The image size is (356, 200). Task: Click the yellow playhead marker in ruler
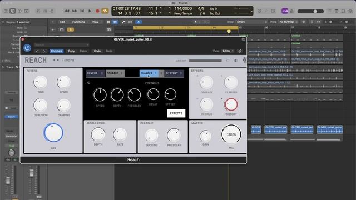(x=229, y=32)
